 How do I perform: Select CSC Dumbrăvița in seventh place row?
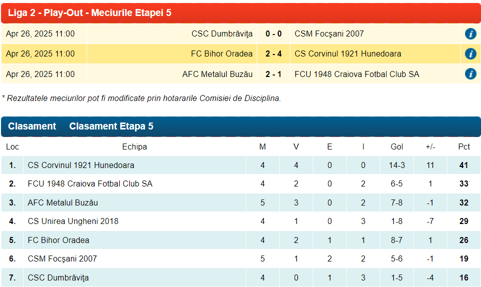pyautogui.click(x=58, y=277)
